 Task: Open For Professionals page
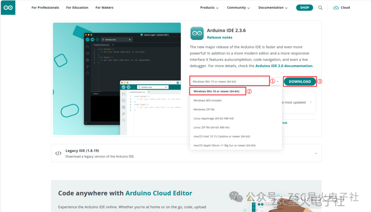pos(45,8)
